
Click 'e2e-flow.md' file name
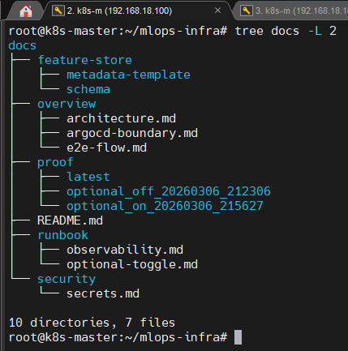(x=106, y=148)
